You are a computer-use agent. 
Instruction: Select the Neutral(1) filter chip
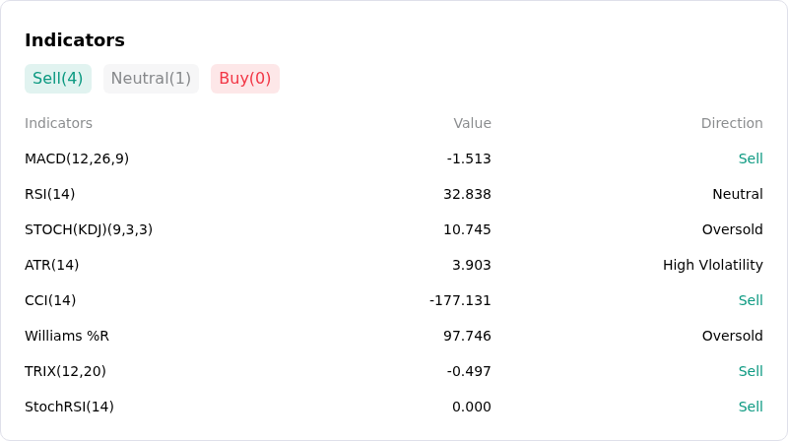(151, 79)
